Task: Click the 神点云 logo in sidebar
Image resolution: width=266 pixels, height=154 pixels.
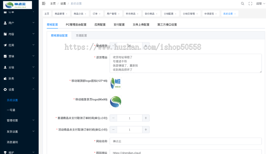Action: (x=17, y=5)
